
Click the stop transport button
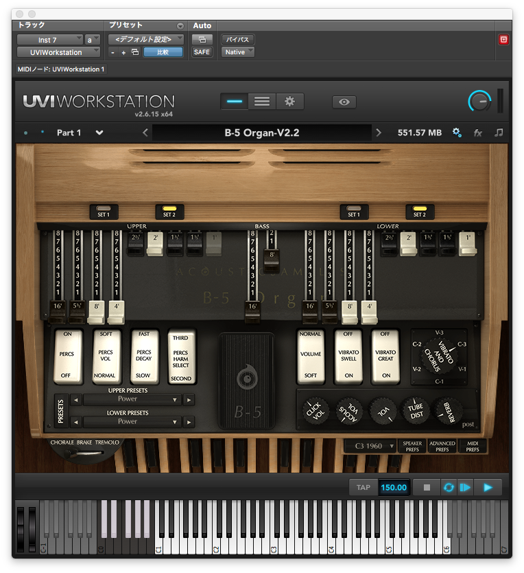427,488
